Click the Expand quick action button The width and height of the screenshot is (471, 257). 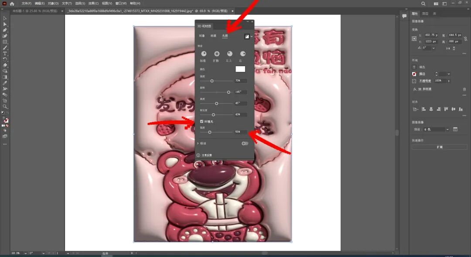(x=440, y=147)
